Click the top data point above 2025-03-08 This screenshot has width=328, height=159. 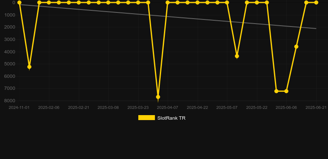(x=108, y=2)
